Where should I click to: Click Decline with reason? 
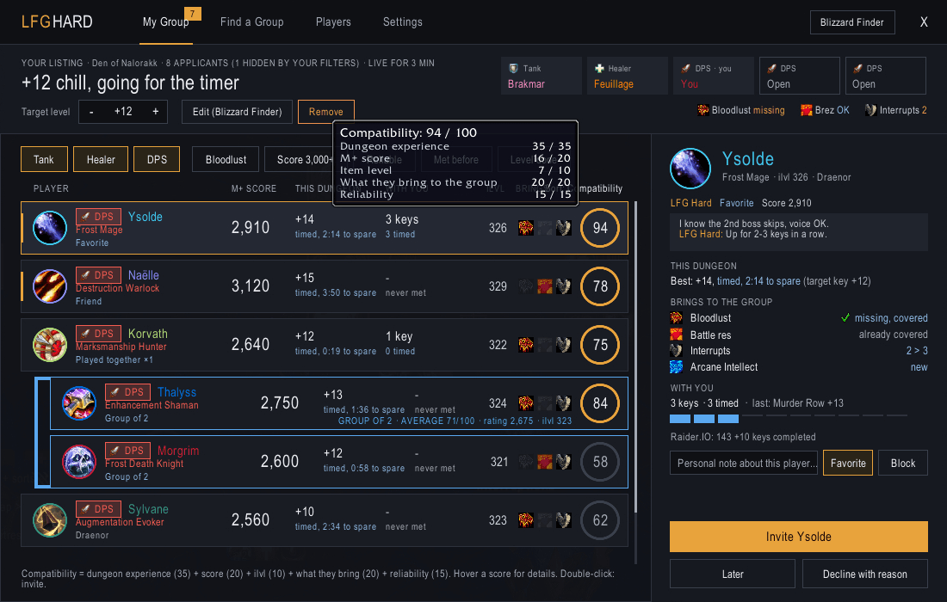pyautogui.click(x=865, y=574)
